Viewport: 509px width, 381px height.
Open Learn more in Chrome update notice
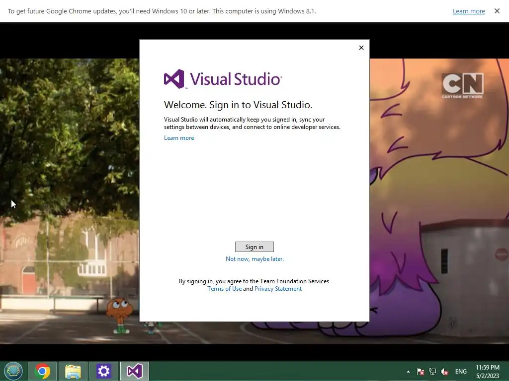469,11
